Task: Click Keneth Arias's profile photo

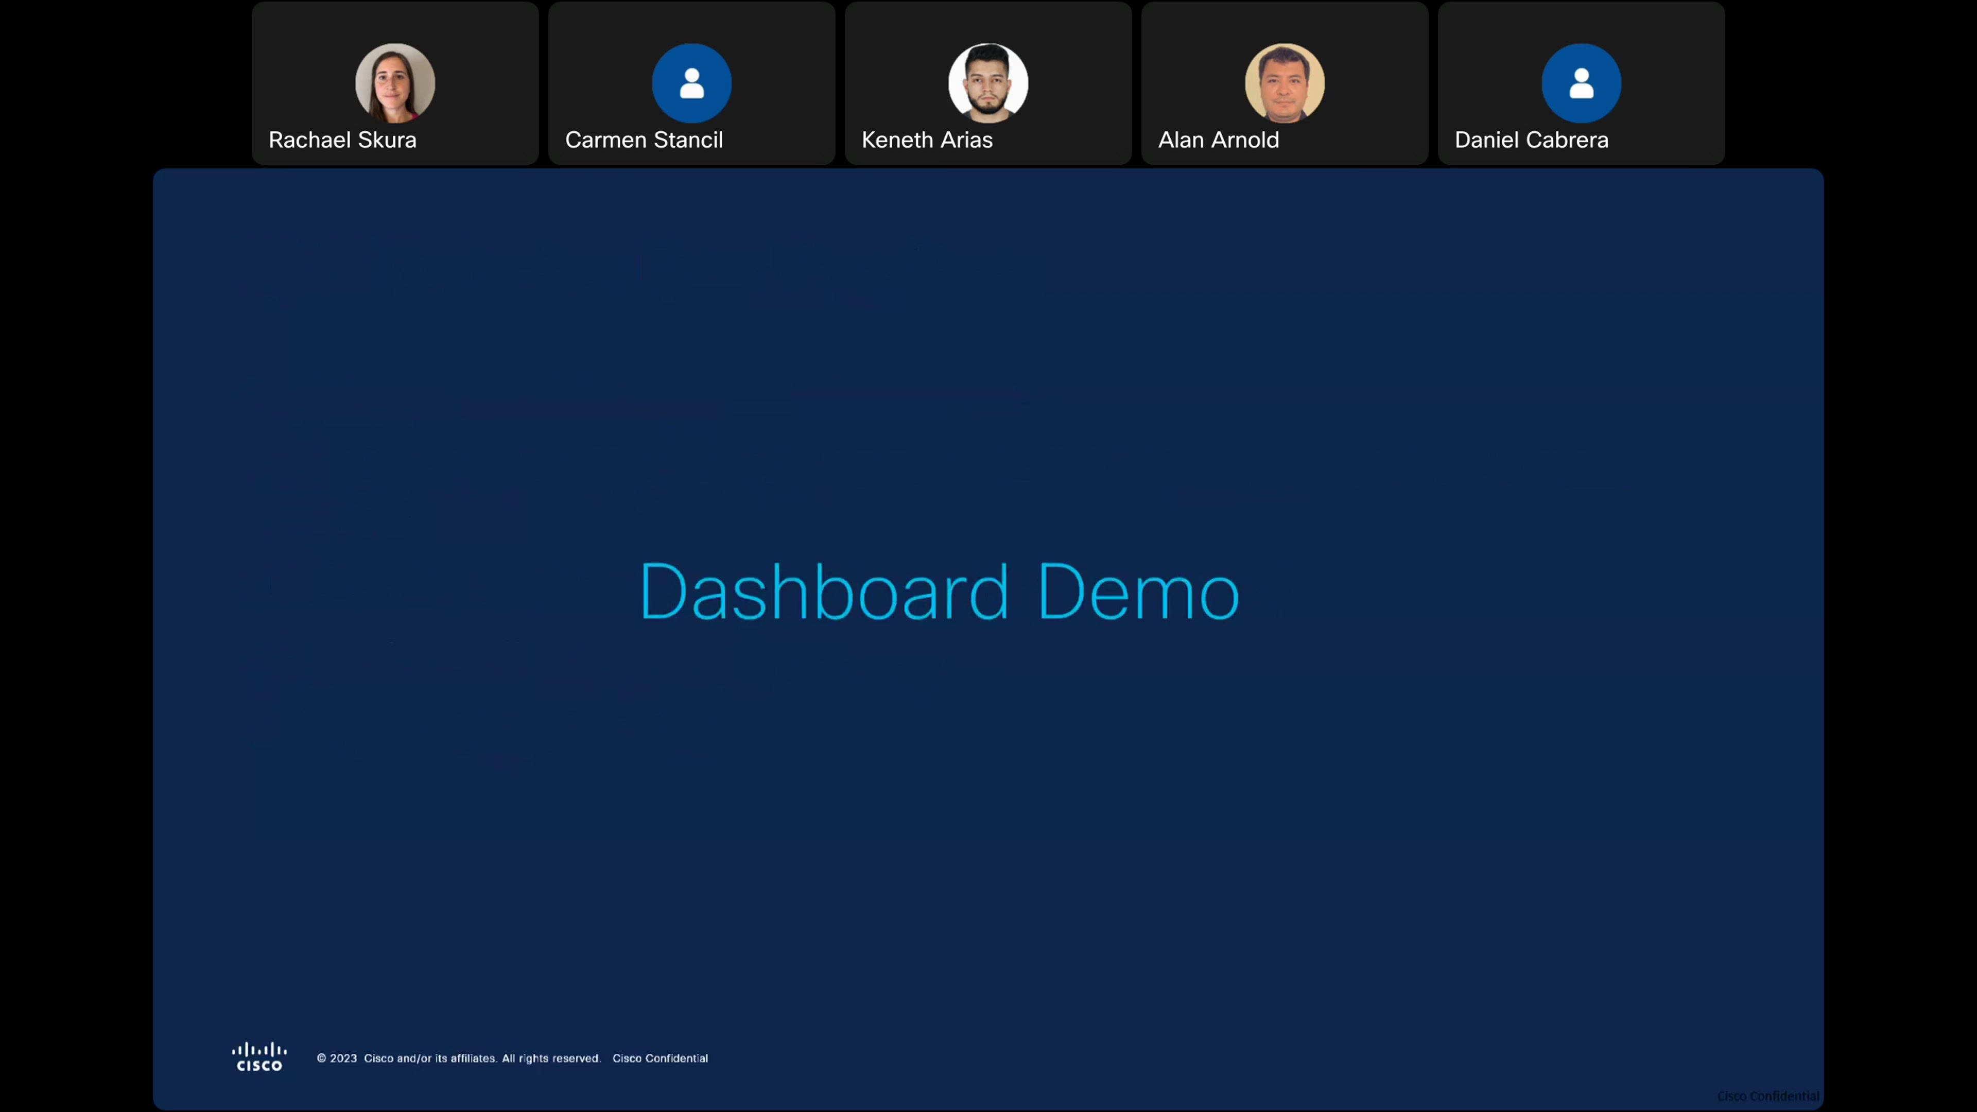Action: [x=988, y=83]
